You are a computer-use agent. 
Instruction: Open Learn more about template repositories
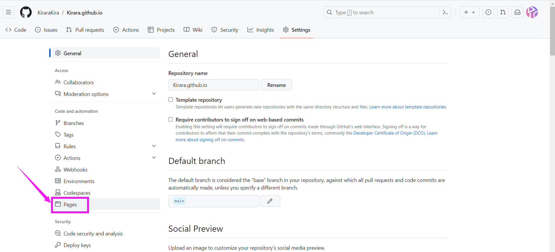408,107
